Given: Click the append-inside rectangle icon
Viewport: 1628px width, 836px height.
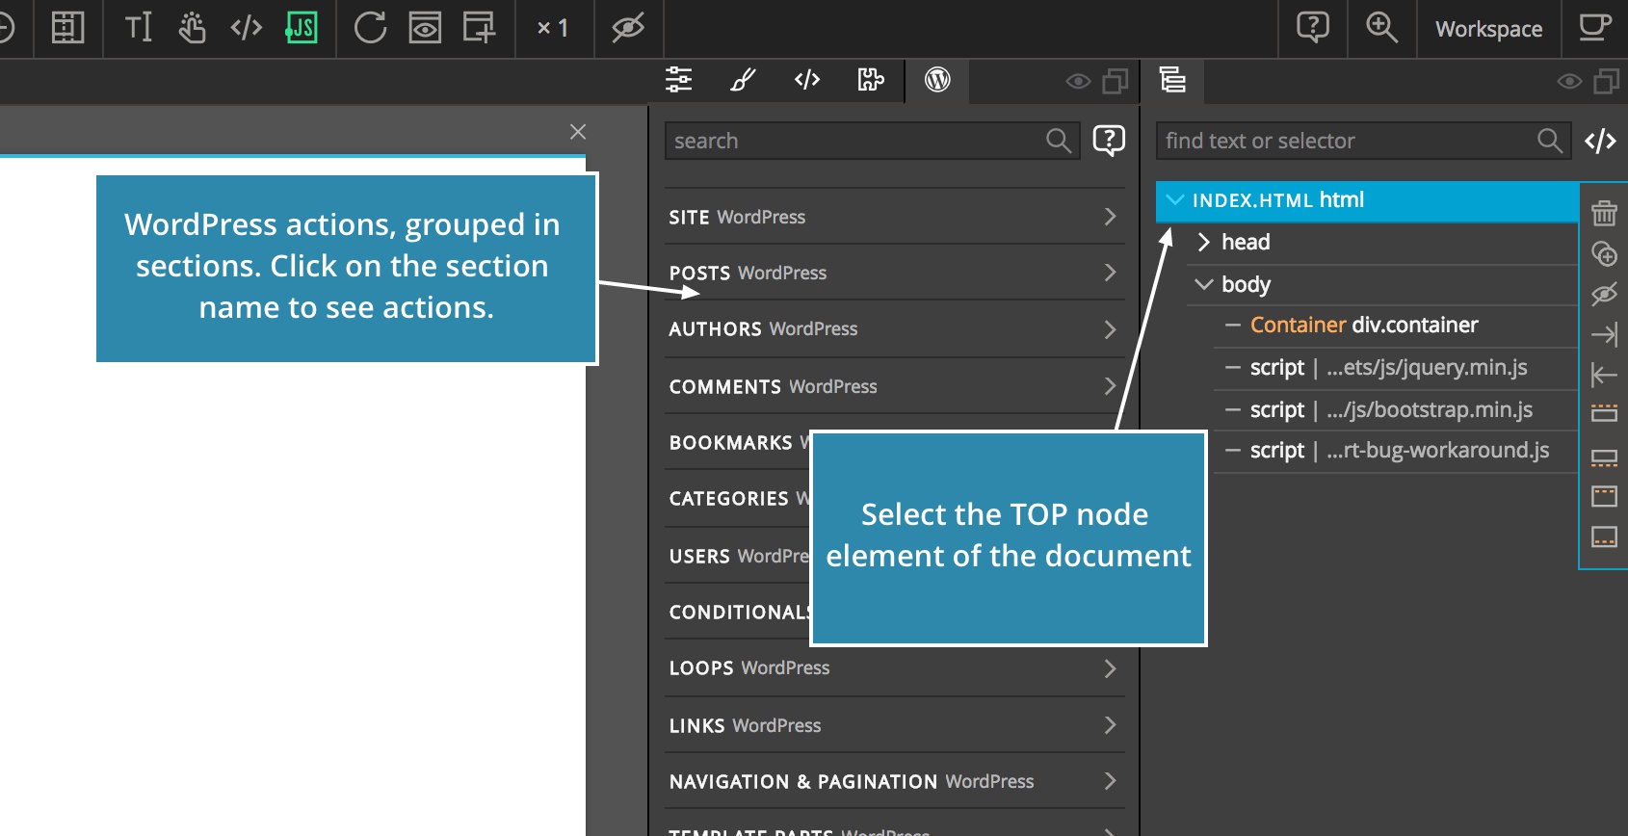Looking at the screenshot, I should [1604, 536].
